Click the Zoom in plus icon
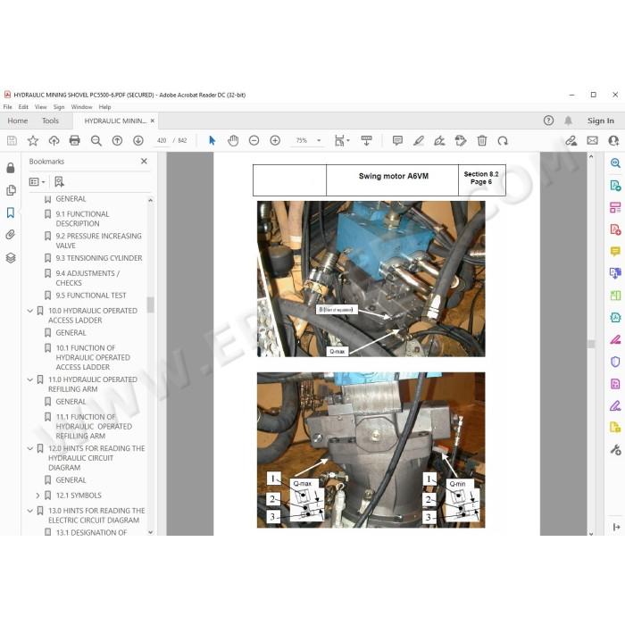 tap(275, 140)
